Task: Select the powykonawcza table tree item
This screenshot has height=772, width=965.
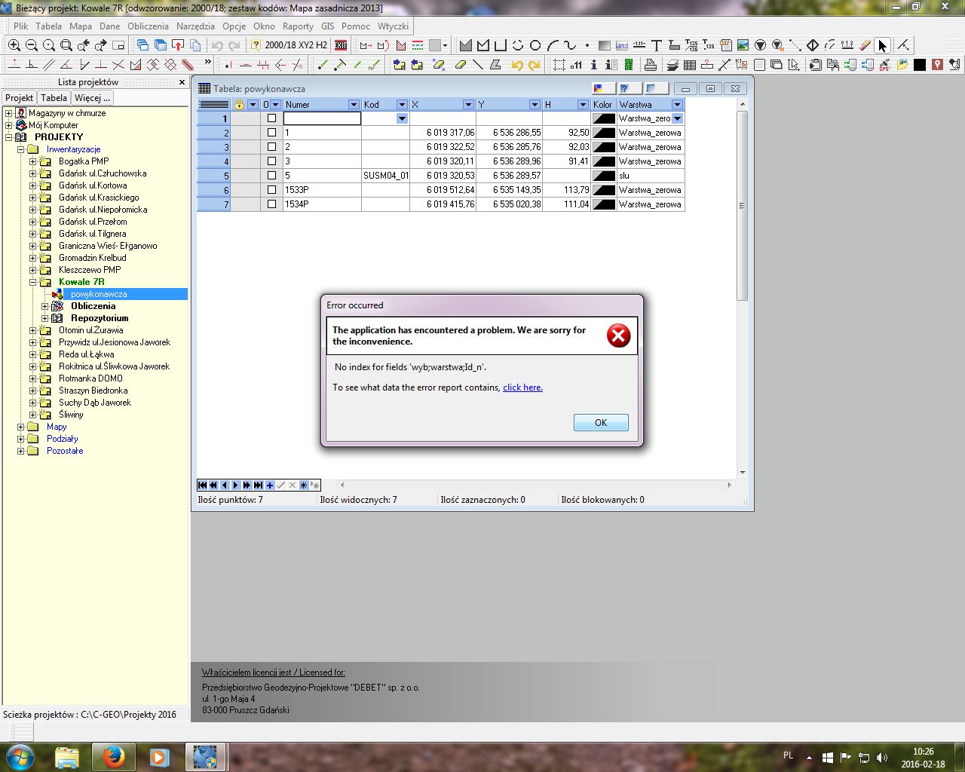Action: pos(99,294)
